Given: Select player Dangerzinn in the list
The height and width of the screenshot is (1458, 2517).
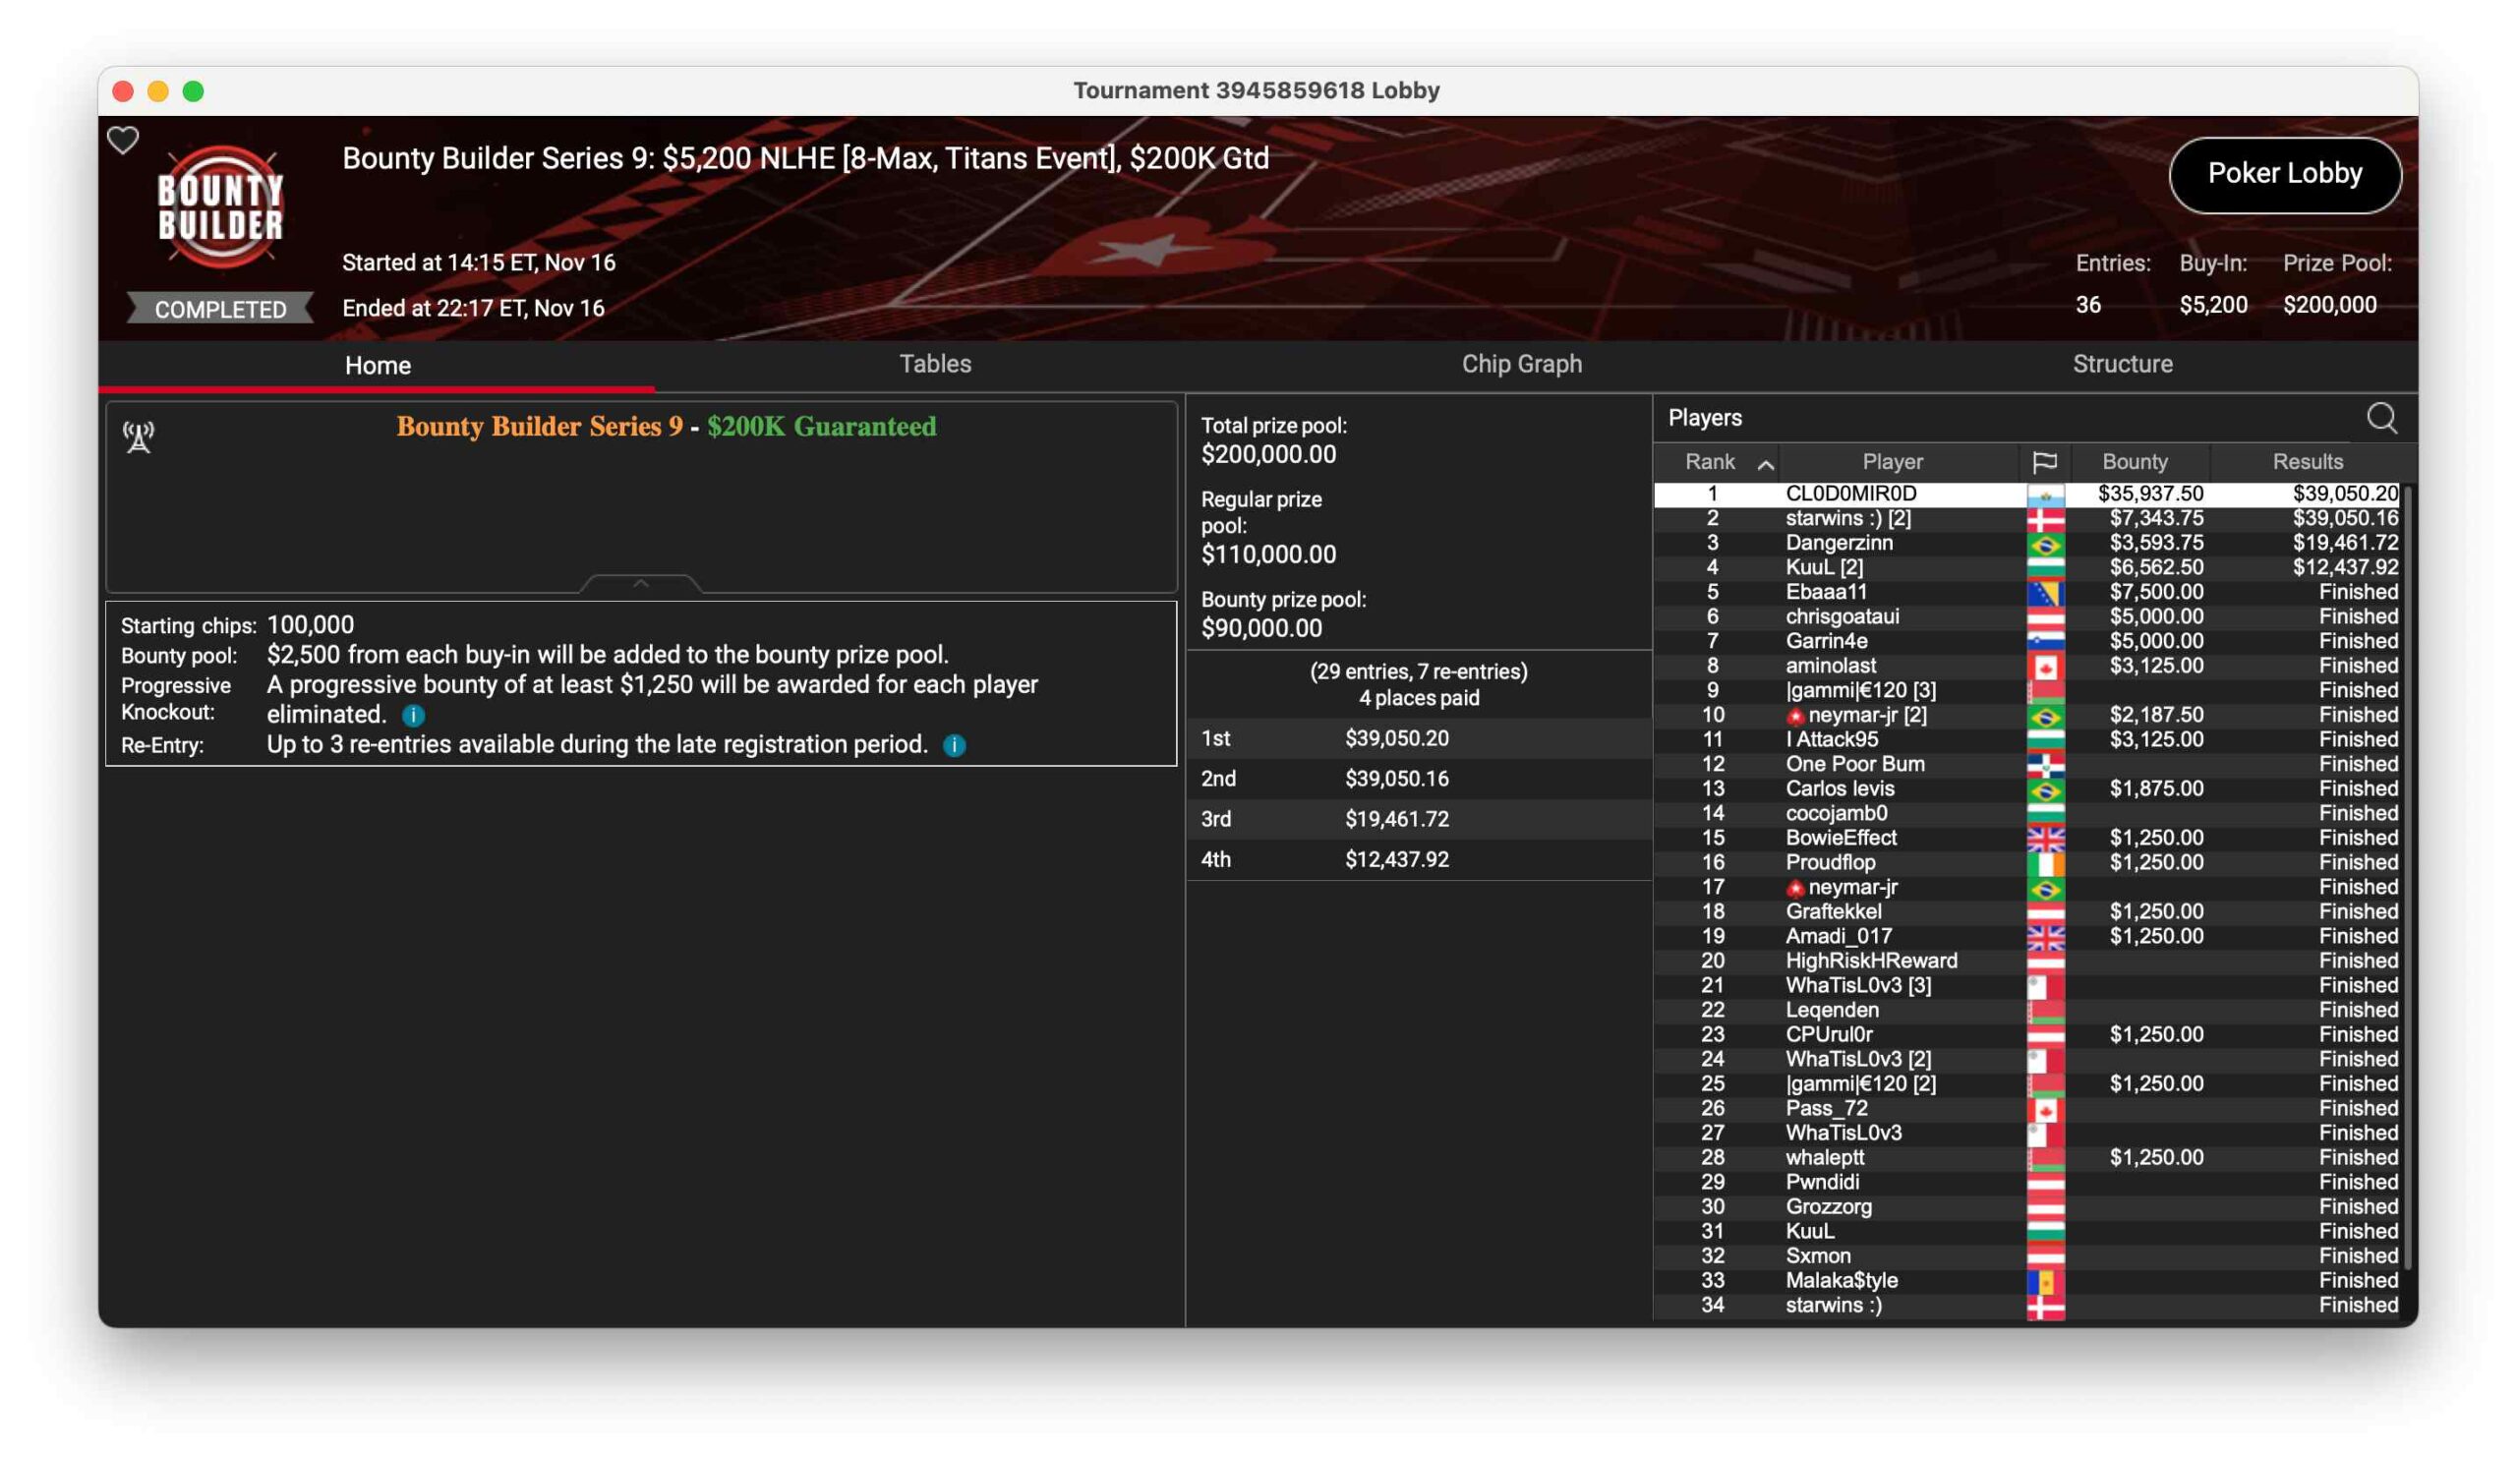Looking at the screenshot, I should [1839, 543].
